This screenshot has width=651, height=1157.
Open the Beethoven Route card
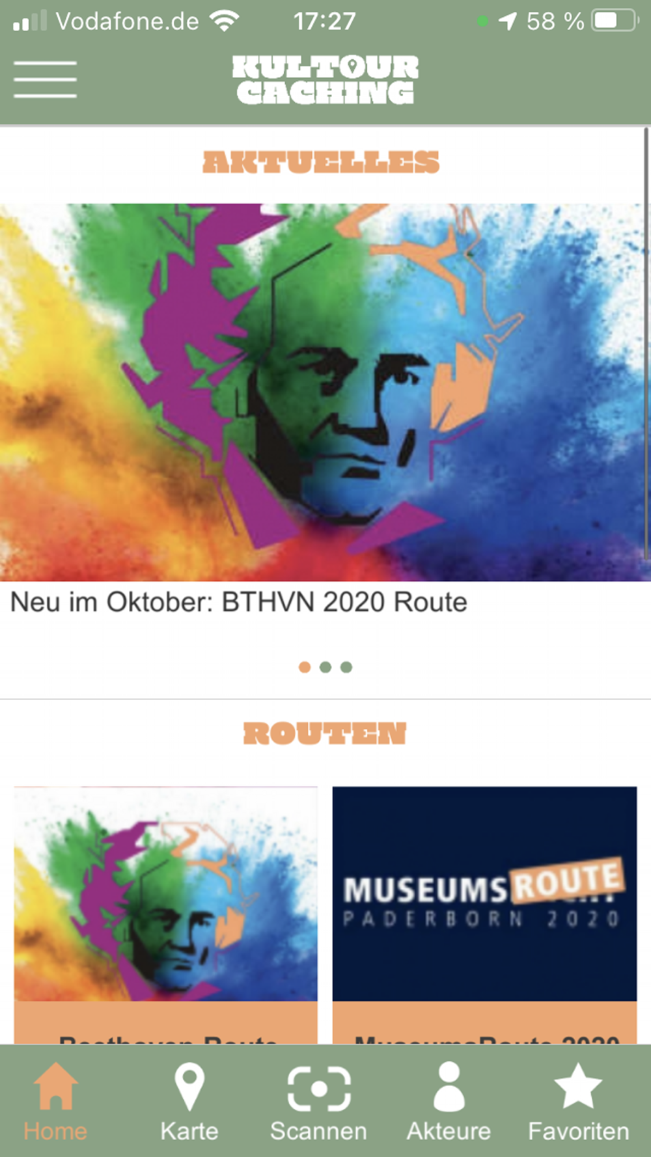tap(166, 915)
